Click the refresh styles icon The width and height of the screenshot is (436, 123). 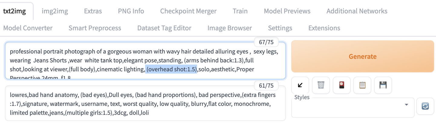425,106
